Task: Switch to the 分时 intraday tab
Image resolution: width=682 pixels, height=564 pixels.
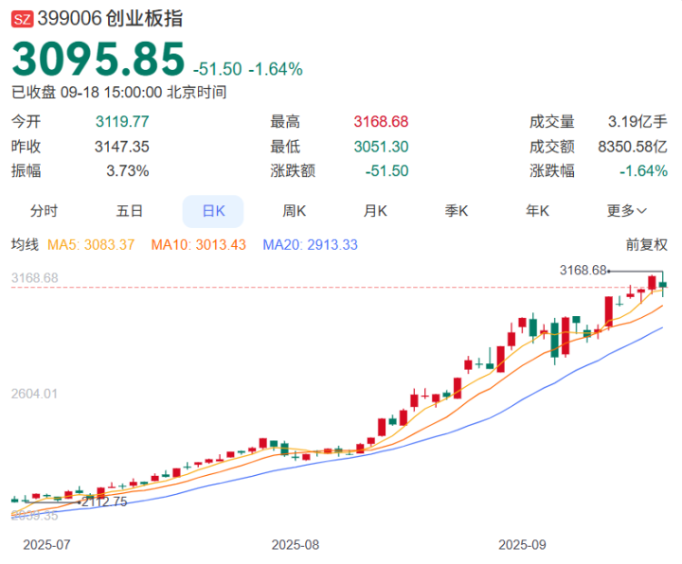Action: tap(44, 211)
